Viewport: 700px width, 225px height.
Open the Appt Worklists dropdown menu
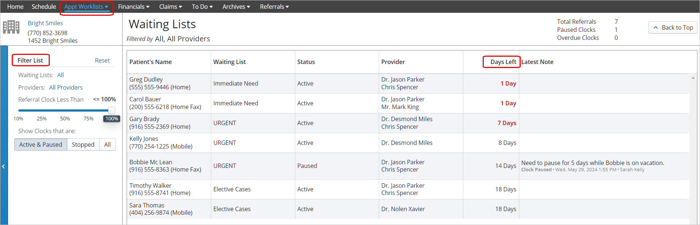[86, 7]
